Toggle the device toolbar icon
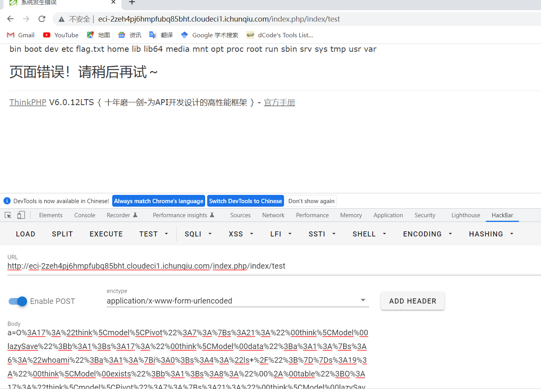 coord(21,215)
